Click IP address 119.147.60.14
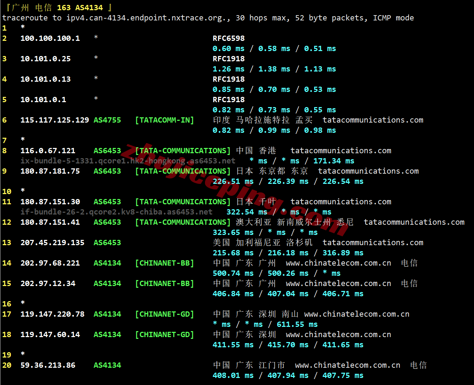The height and width of the screenshot is (385, 474). tap(50, 335)
